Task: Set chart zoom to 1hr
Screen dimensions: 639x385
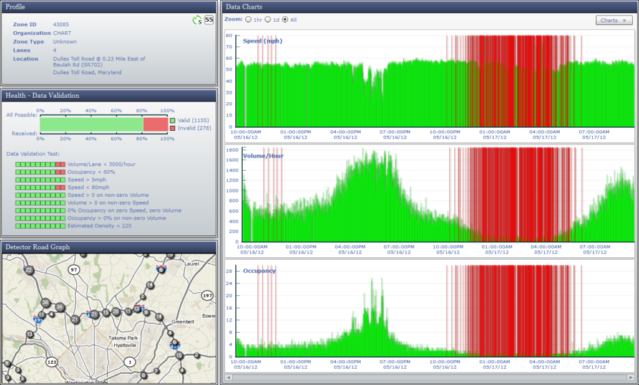Action: coord(248,19)
